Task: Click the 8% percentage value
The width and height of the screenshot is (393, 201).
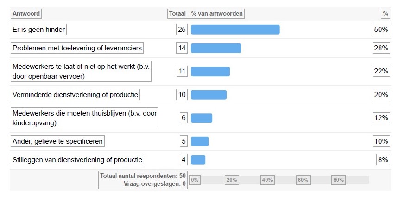Action: coord(383,160)
